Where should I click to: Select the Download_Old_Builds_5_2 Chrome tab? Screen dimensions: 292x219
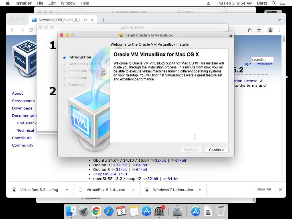pyautogui.click(x=63, y=20)
